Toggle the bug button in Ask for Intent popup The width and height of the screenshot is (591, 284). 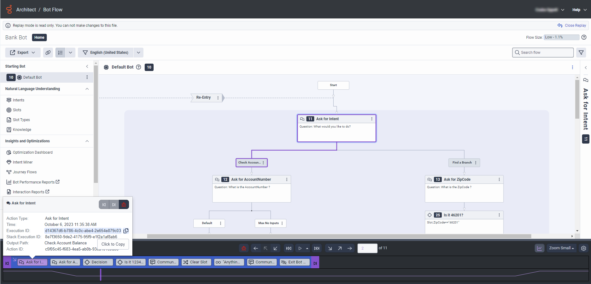(x=124, y=205)
